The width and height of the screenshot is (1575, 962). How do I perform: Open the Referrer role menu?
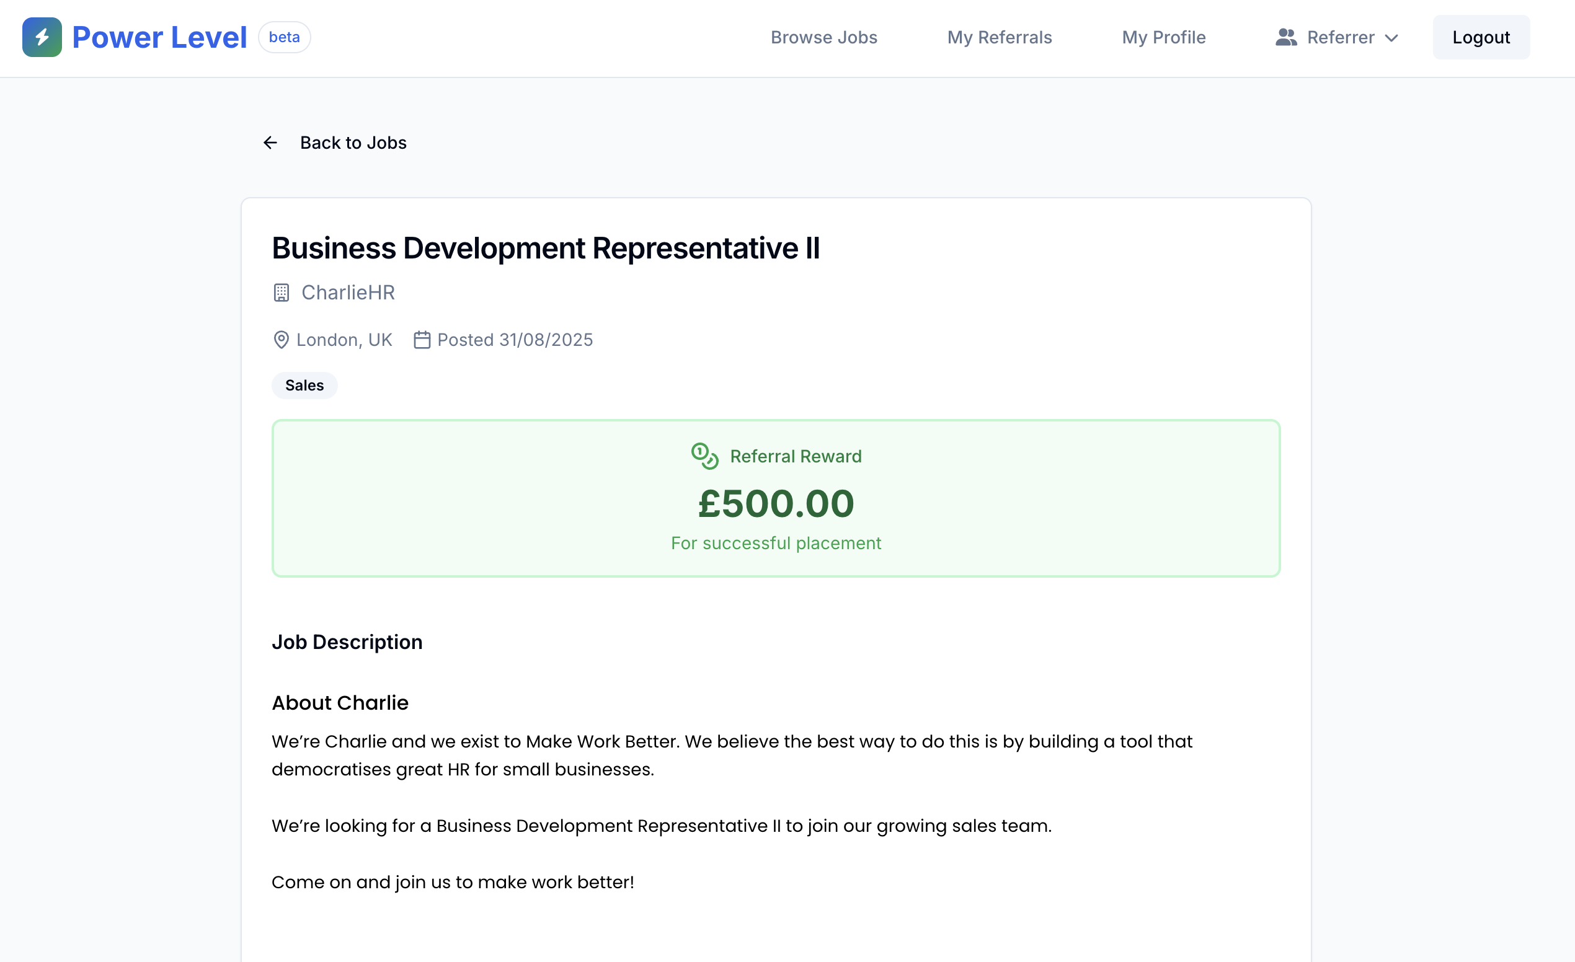pos(1341,37)
